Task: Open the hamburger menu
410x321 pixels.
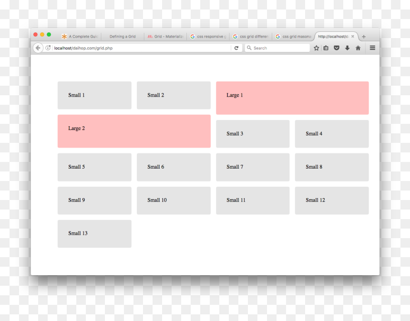Action: (x=372, y=48)
